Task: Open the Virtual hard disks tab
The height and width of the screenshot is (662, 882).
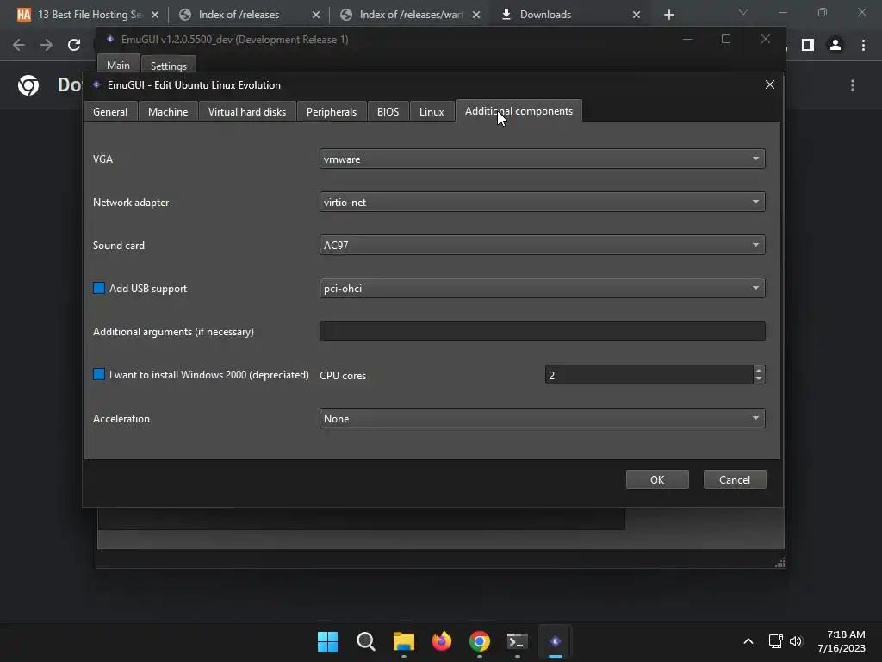Action: pyautogui.click(x=247, y=111)
